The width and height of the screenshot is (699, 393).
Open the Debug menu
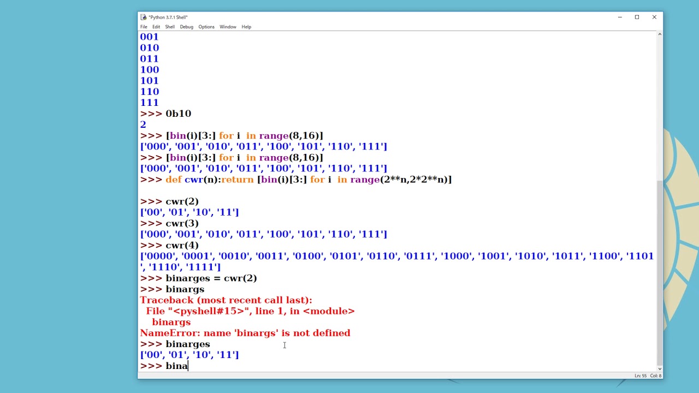click(x=187, y=27)
